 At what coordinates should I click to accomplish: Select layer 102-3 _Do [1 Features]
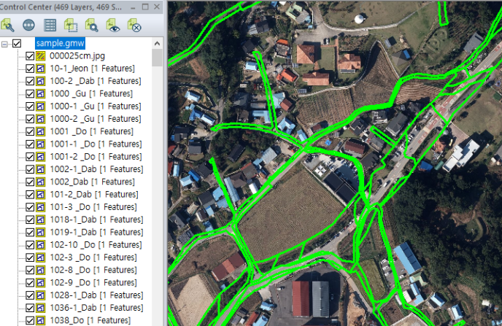point(93,257)
